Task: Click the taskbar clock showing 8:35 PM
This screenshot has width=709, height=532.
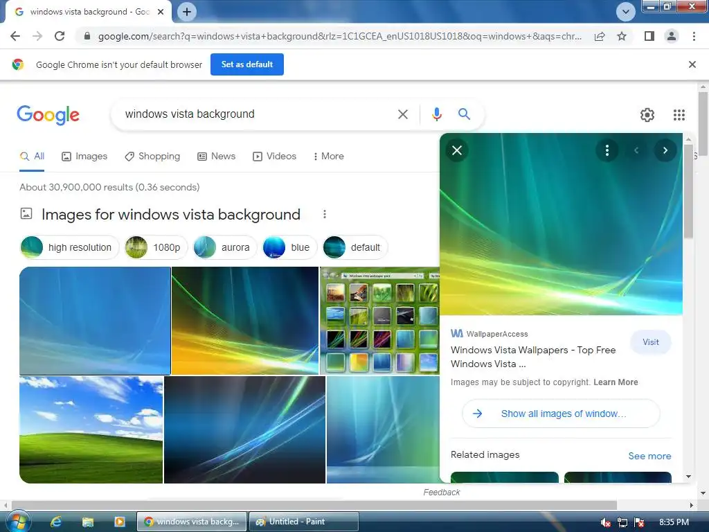Action: click(674, 522)
